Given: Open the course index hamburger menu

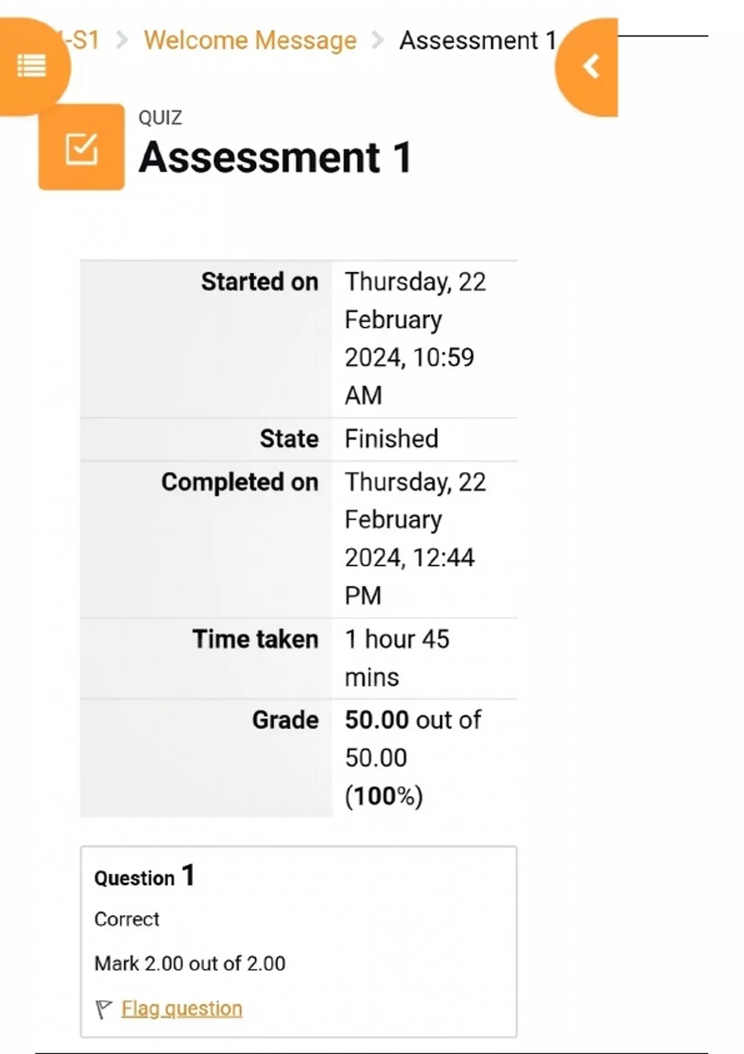Looking at the screenshot, I should (32, 66).
